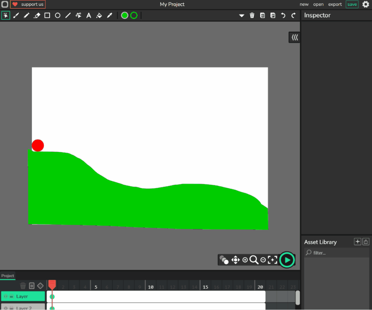Click the red timeline playhead marker
The height and width of the screenshot is (310, 372).
click(52, 284)
